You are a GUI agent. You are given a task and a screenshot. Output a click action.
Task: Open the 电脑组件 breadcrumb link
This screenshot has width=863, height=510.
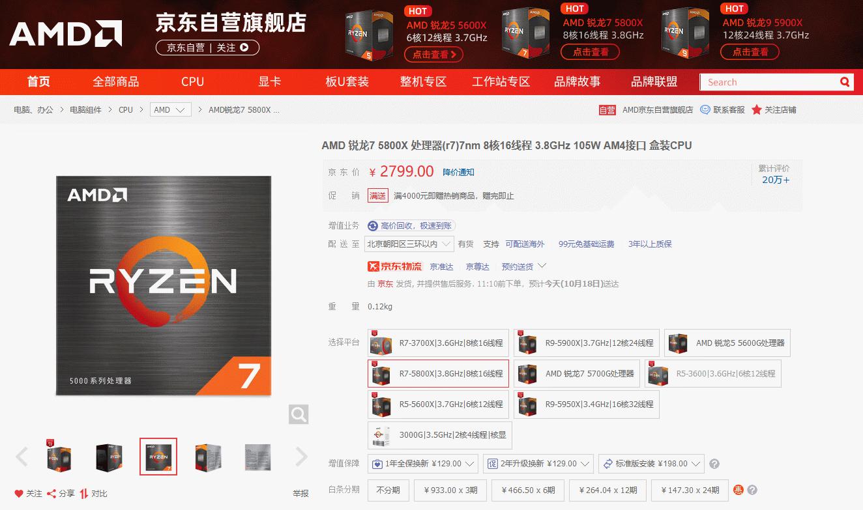(86, 109)
